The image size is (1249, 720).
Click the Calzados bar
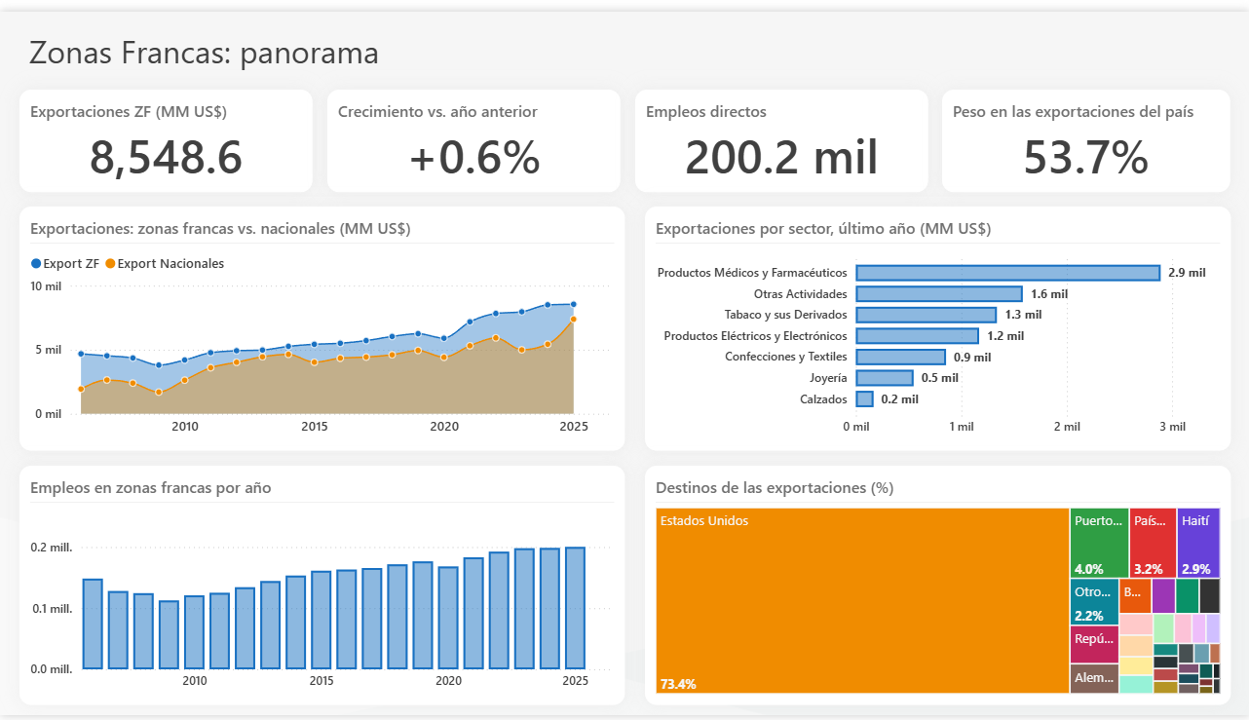[865, 398]
